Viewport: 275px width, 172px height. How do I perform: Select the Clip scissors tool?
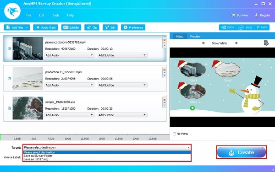point(92,27)
